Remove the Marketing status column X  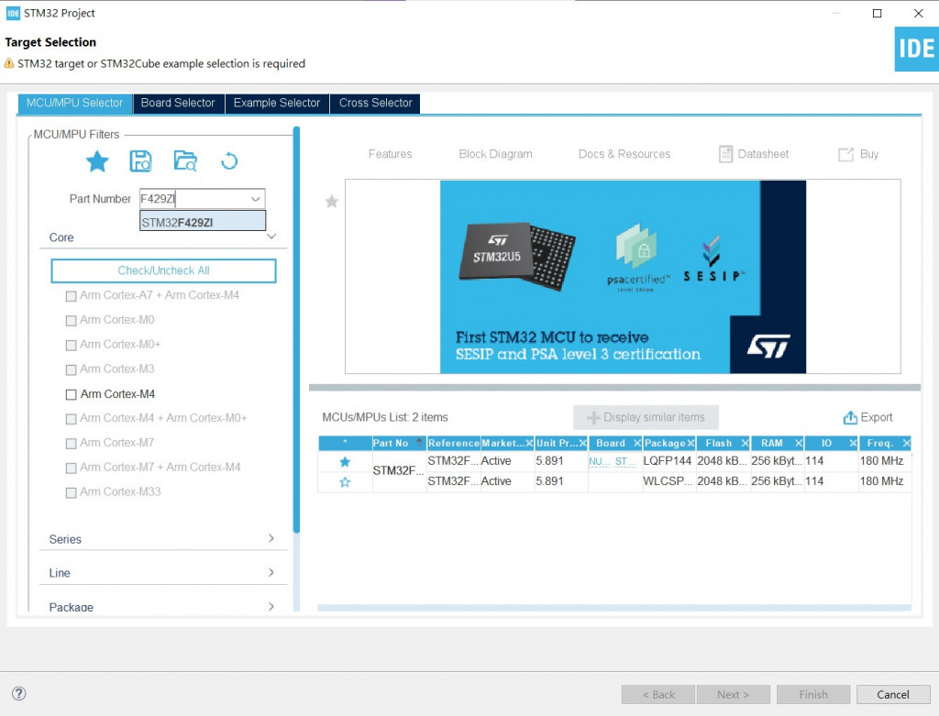pyautogui.click(x=529, y=443)
